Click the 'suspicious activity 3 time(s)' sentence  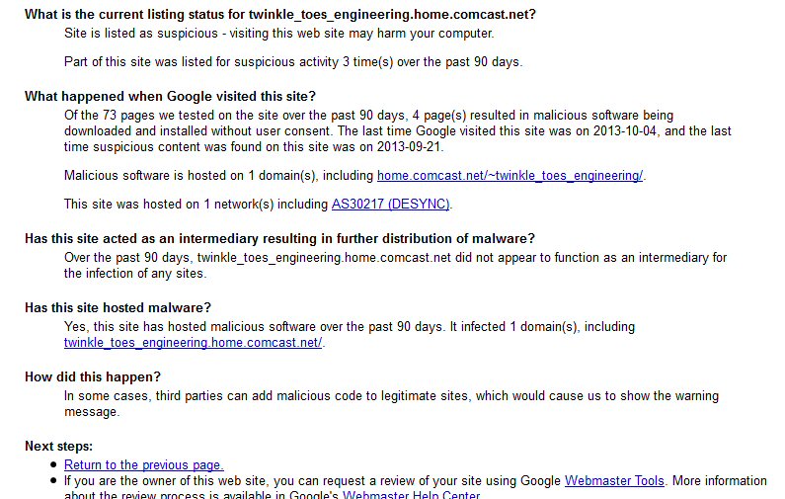[x=293, y=62]
